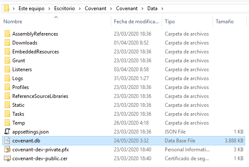Select the Static folder name
The width and height of the screenshot is (249, 167).
(19, 105)
